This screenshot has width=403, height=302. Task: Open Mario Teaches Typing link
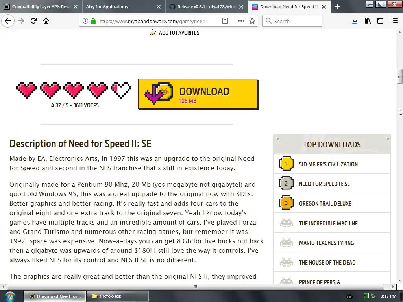click(326, 243)
